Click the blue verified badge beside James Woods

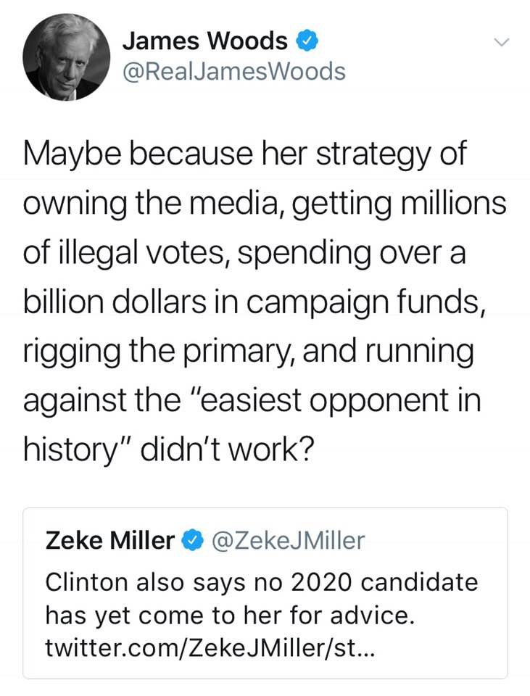[307, 41]
